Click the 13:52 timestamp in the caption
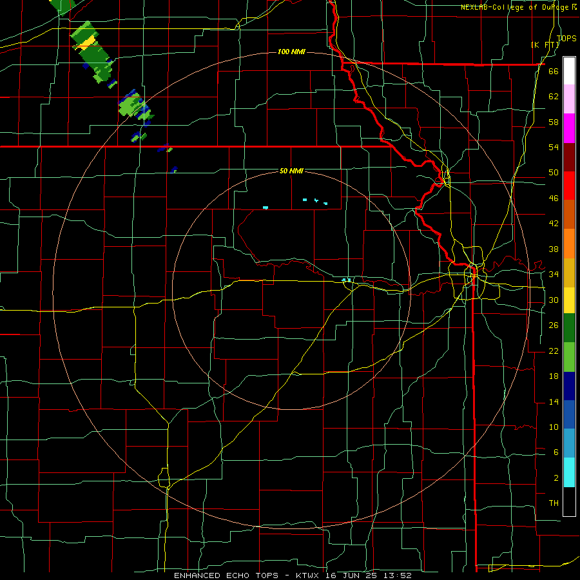Image resolution: width=580 pixels, height=580 pixels. (x=397, y=575)
